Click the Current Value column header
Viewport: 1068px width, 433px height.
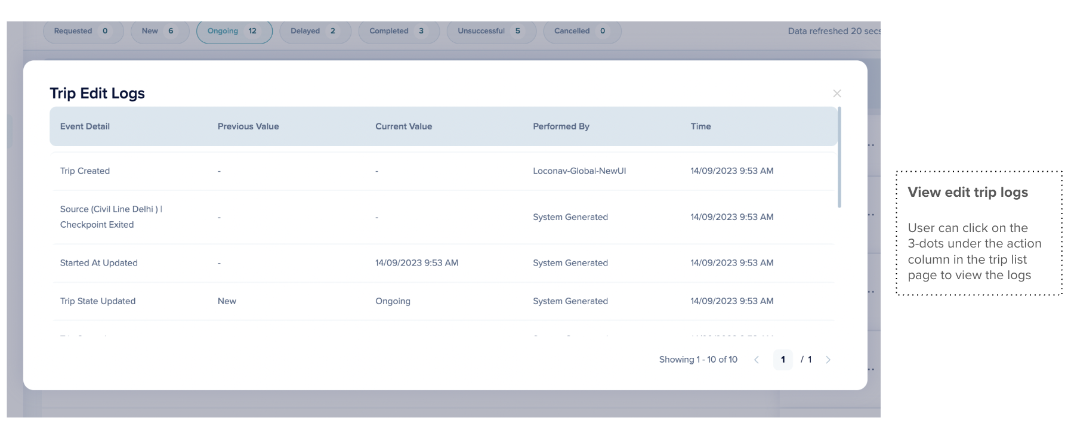[403, 126]
